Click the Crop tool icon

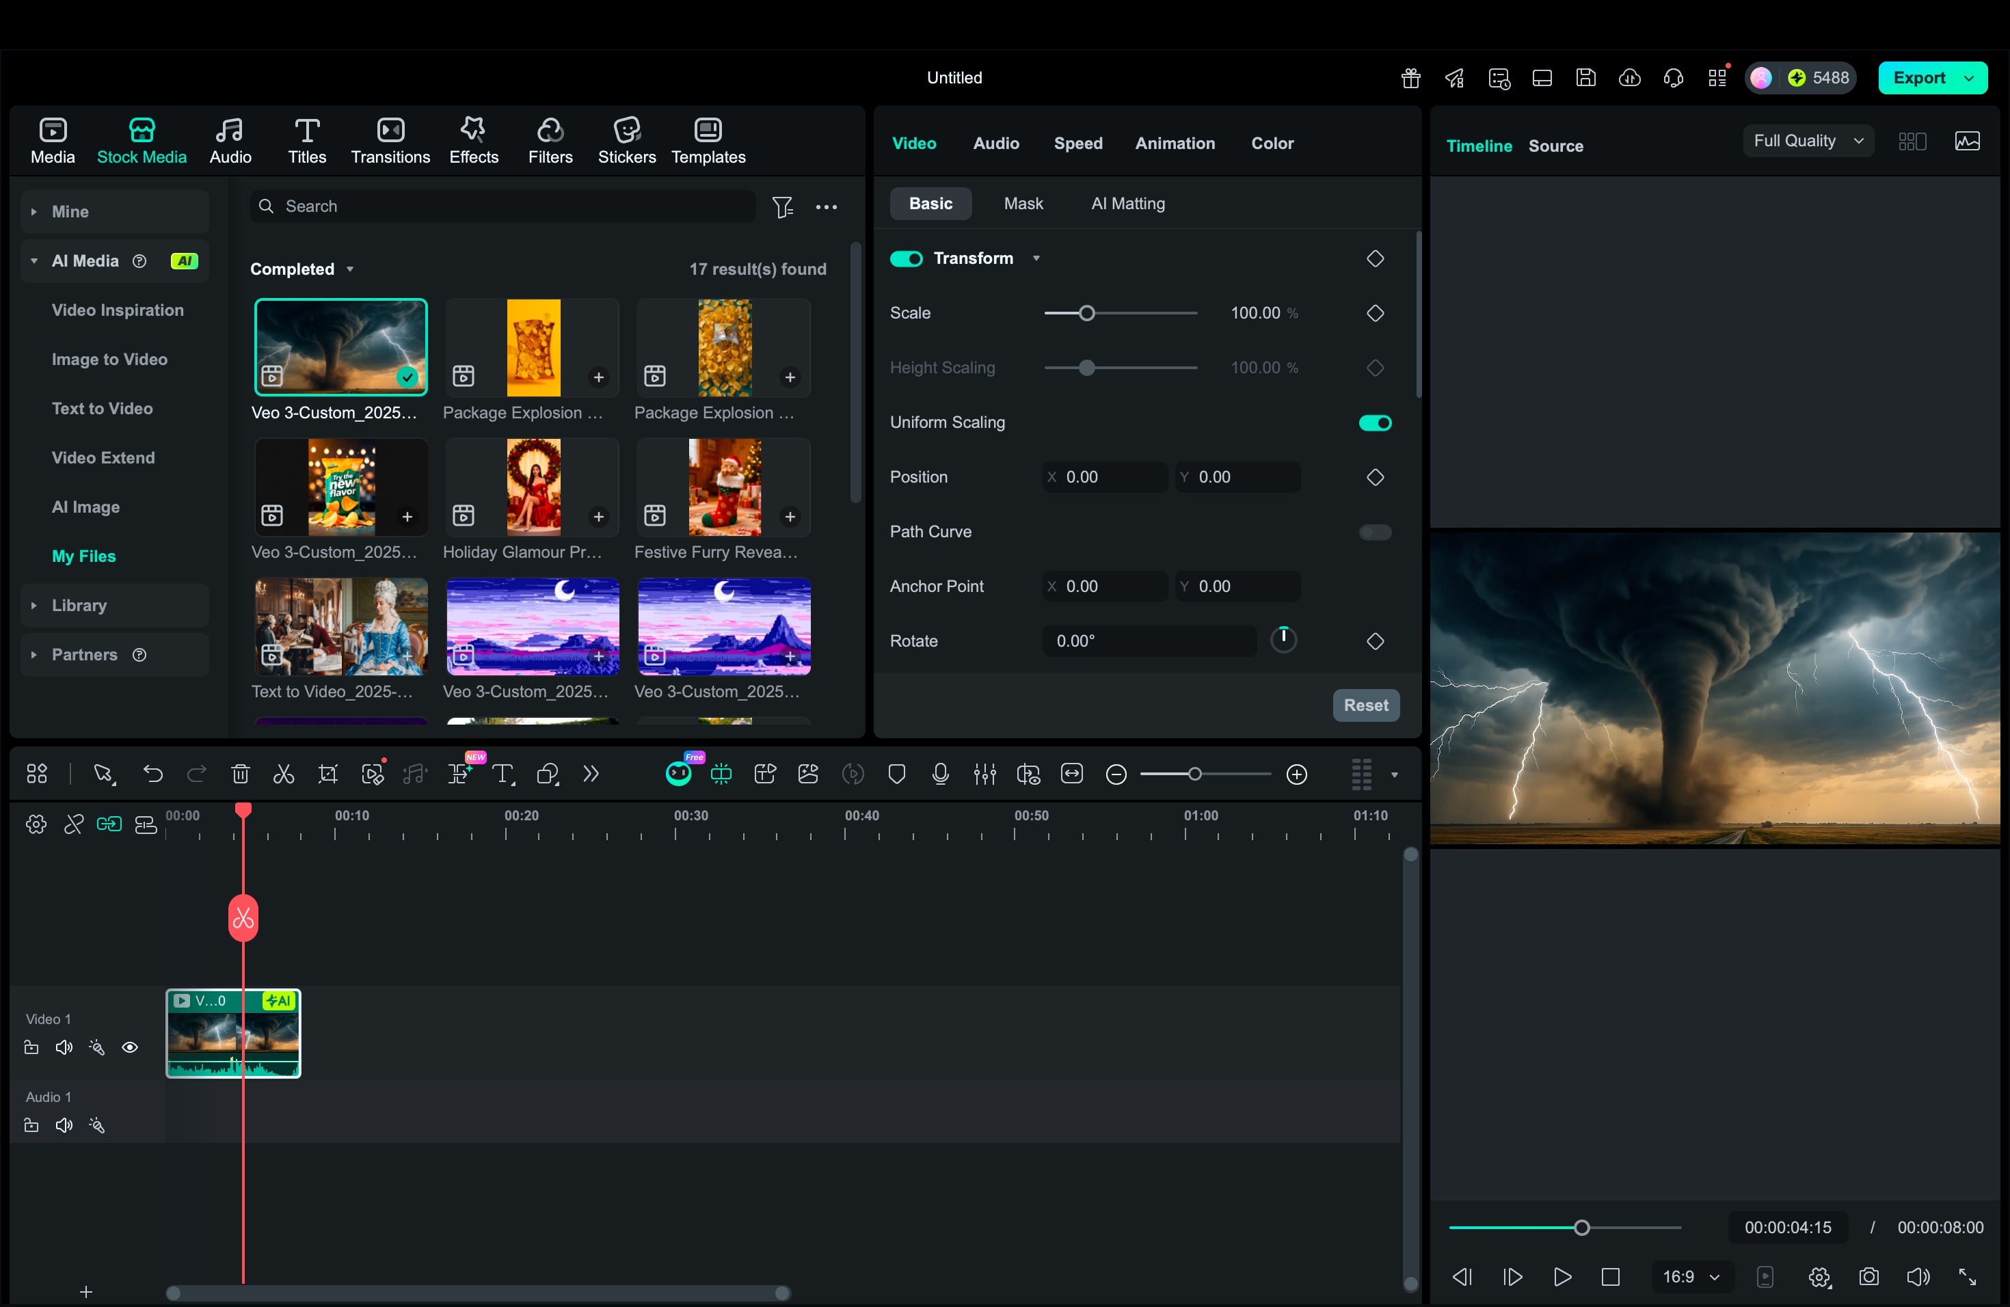point(327,774)
